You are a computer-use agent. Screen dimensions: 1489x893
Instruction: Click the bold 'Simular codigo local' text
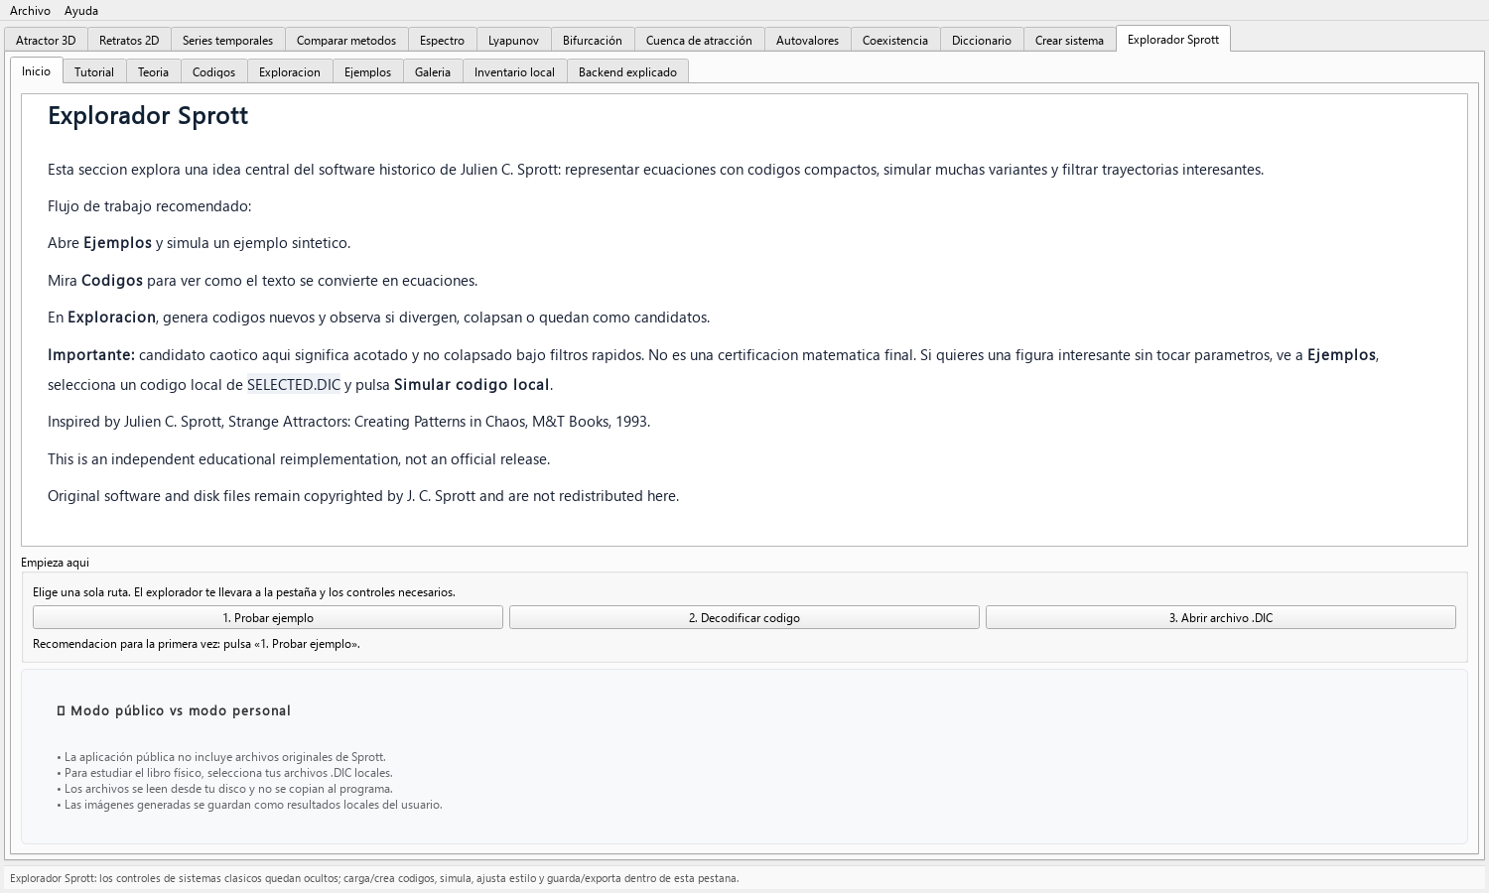point(472,385)
